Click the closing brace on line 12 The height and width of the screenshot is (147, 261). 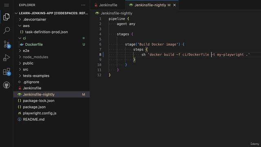point(110,75)
